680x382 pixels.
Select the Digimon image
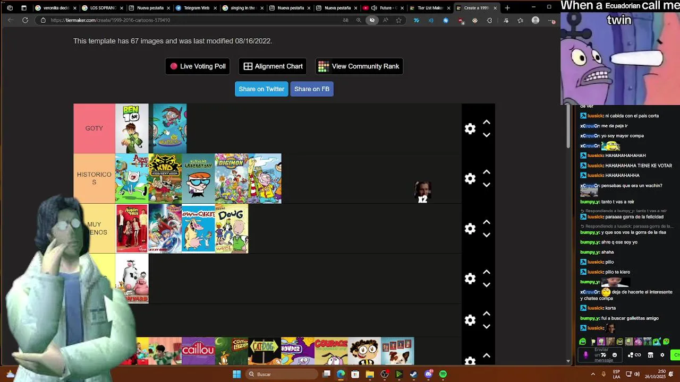pyautogui.click(x=231, y=178)
